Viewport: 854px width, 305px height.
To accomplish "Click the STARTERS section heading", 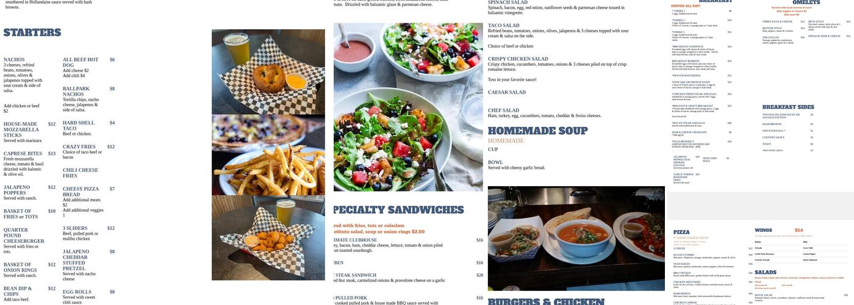I will click(32, 33).
